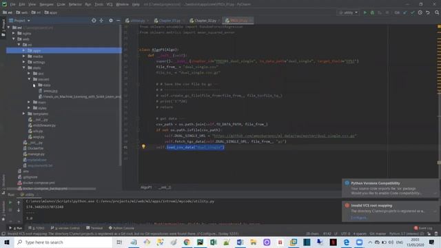
Task: Click the Git: master branch in the status bar
Action: (x=378, y=234)
